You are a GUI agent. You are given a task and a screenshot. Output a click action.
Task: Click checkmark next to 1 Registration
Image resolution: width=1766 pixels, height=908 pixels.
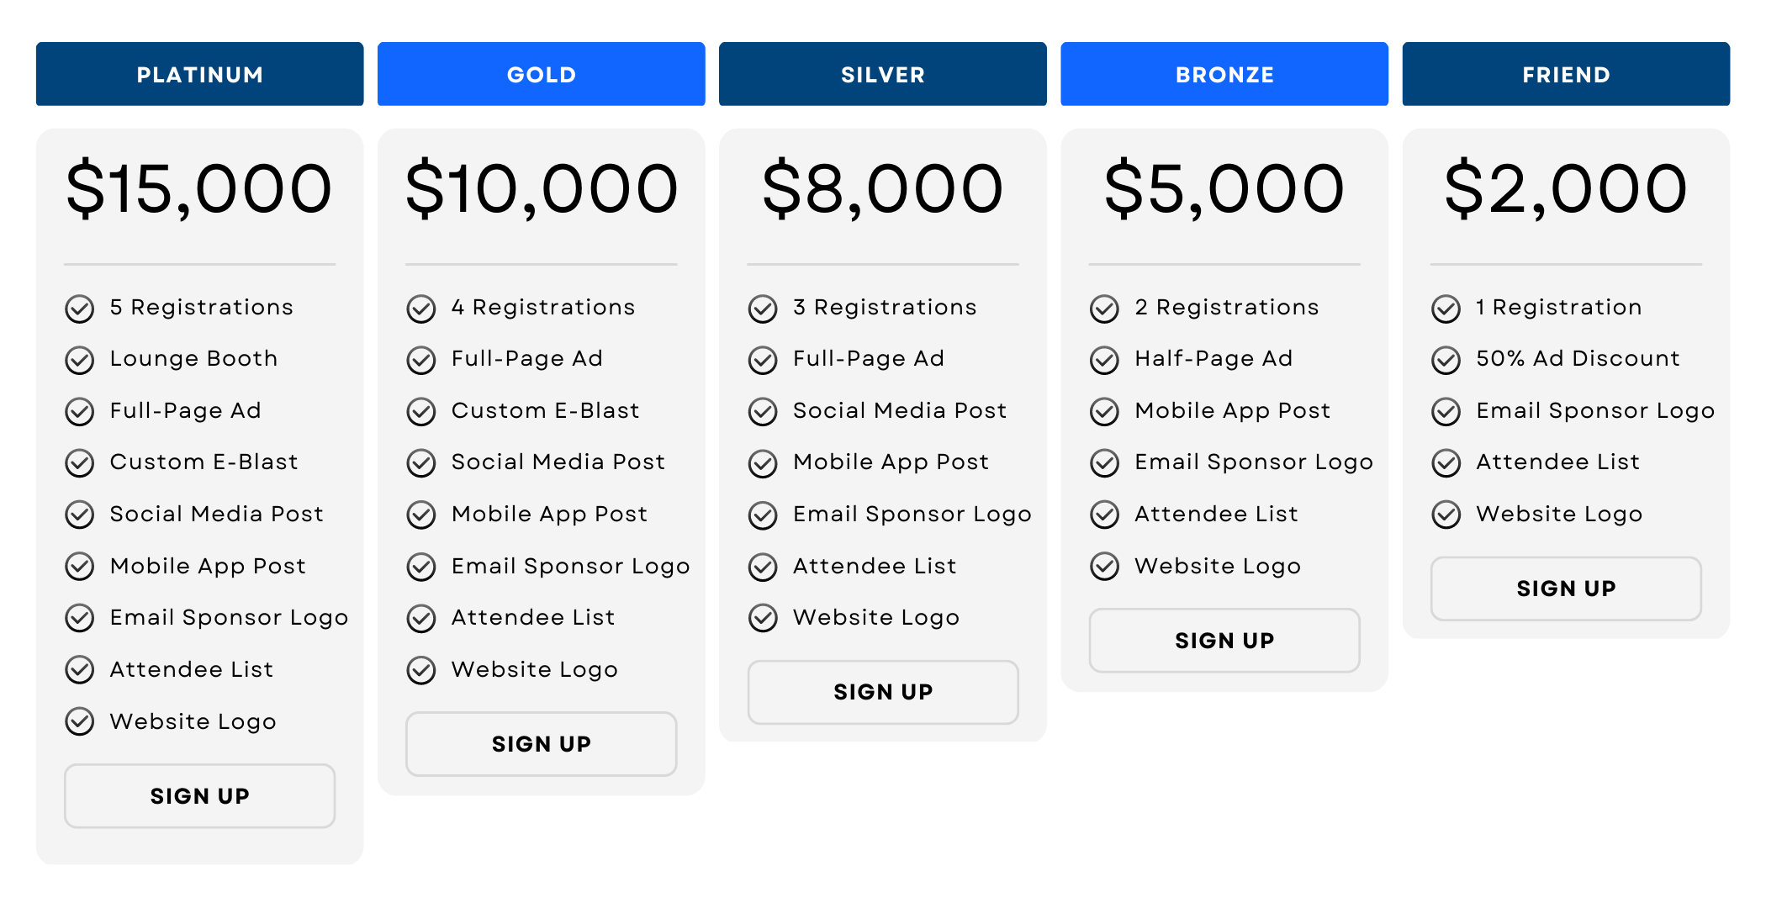[1446, 309]
